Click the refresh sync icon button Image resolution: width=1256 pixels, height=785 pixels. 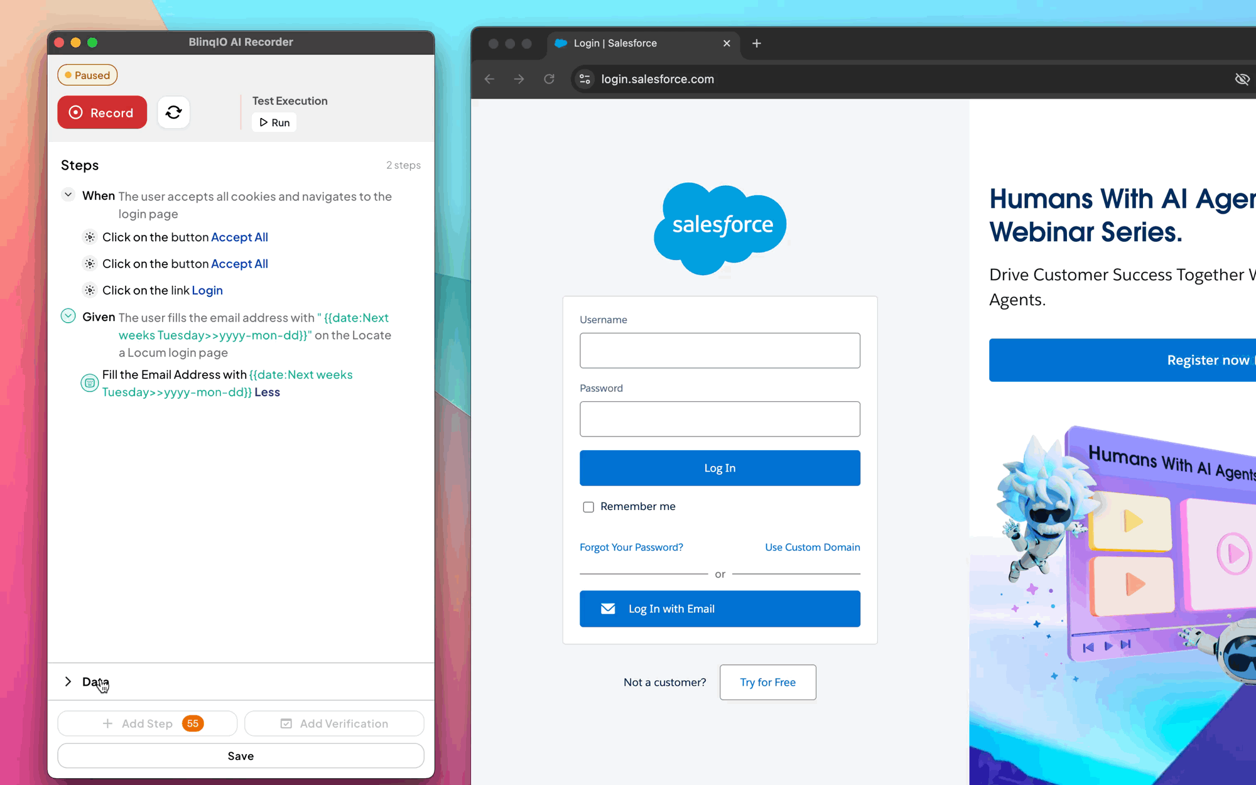(173, 112)
